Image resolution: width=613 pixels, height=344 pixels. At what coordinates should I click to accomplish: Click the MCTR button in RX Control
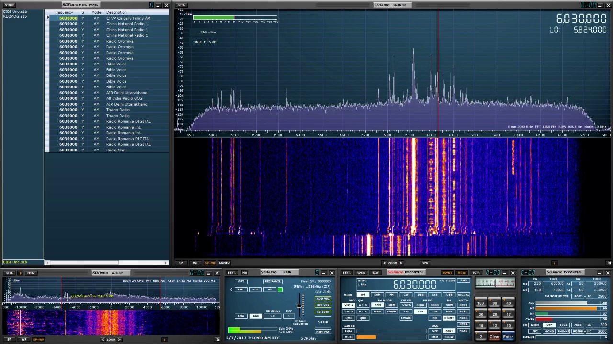point(461,273)
